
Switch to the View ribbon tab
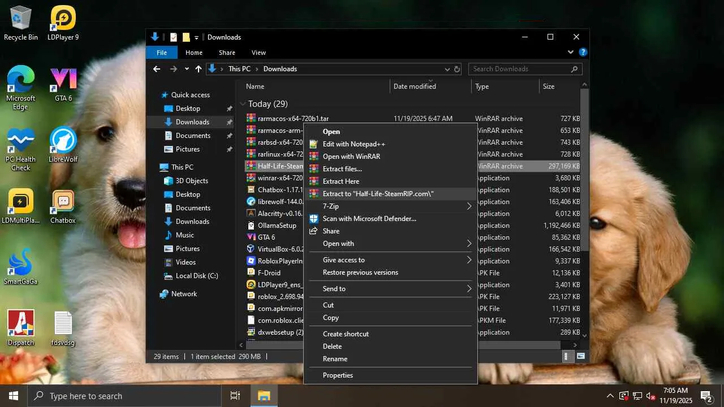point(258,53)
